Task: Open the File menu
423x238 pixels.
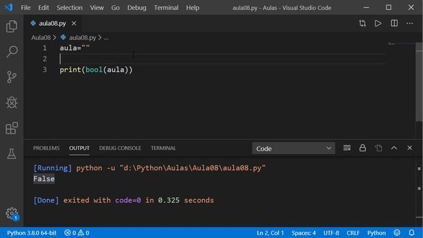Action: tap(26, 7)
